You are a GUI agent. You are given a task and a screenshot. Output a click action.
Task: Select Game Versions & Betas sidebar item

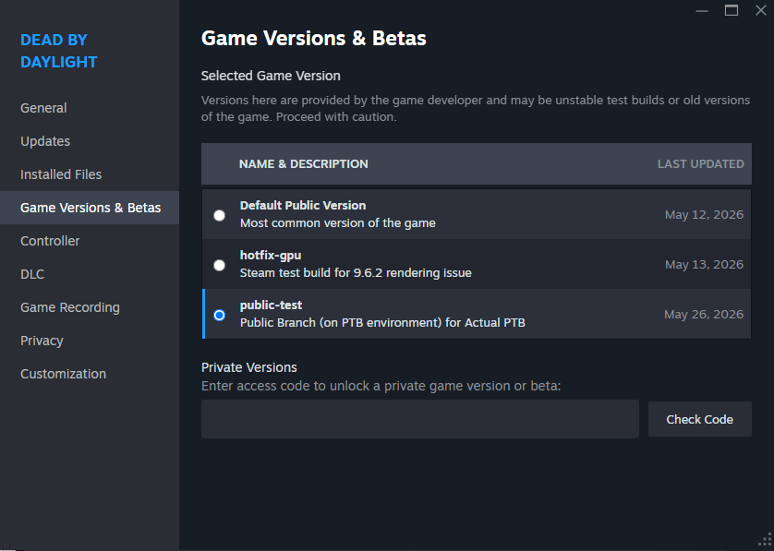click(x=90, y=208)
